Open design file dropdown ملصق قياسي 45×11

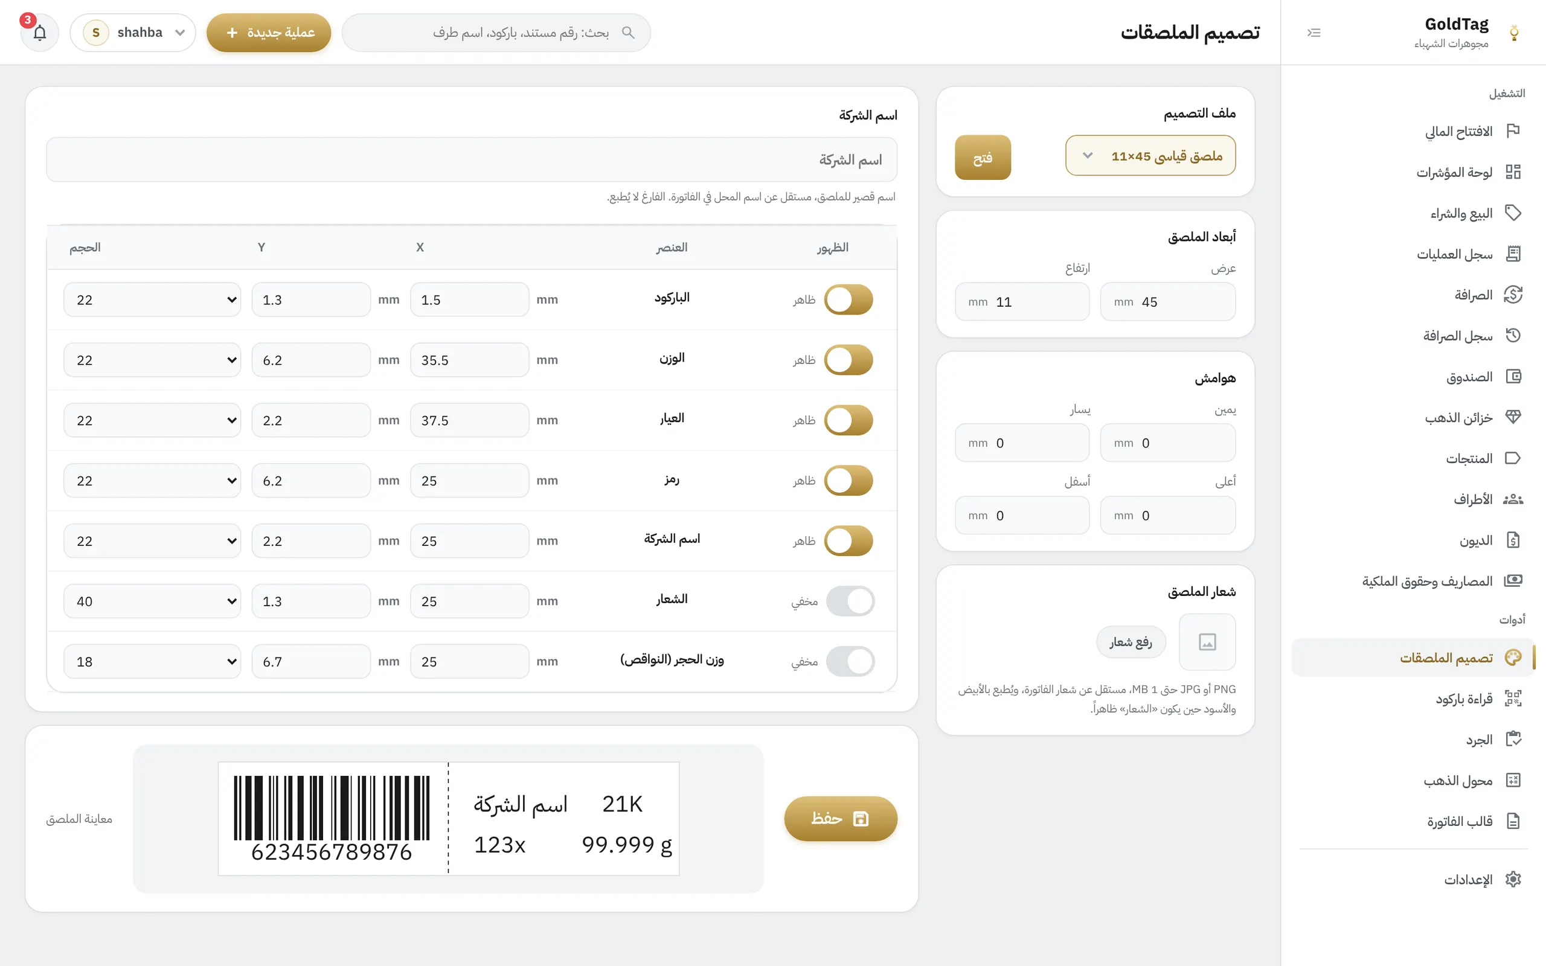(x=1150, y=156)
